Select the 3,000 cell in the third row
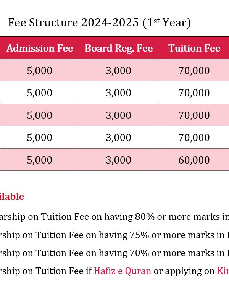This screenshot has width=229, height=295. click(x=119, y=115)
